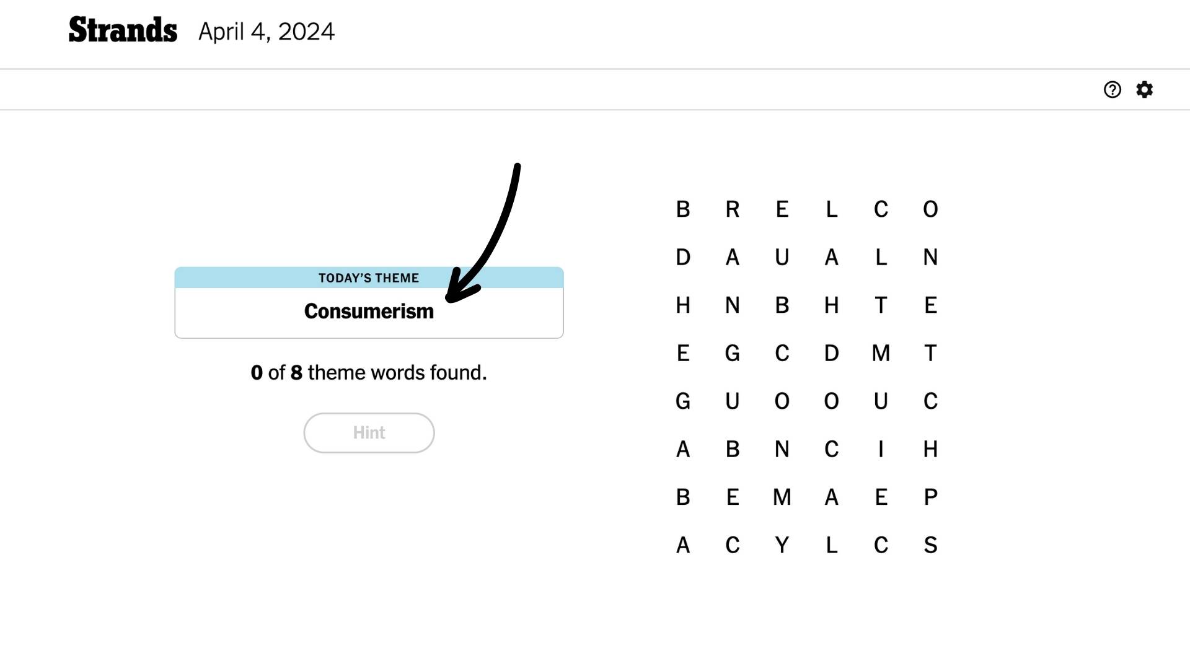The width and height of the screenshot is (1190, 669).
Task: Select the letter Y in the grid
Action: 782,545
